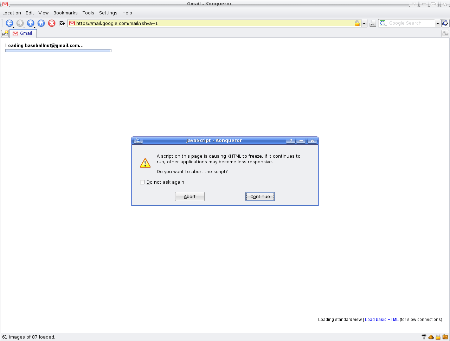The width and height of the screenshot is (450, 341).
Task: Select the Gmail tab
Action: tap(23, 33)
